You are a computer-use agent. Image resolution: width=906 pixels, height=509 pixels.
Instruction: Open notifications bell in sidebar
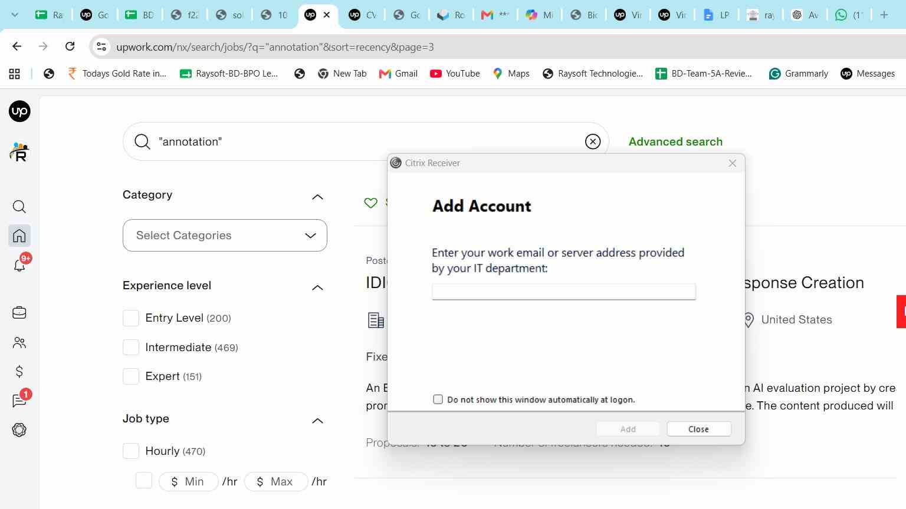pos(19,265)
